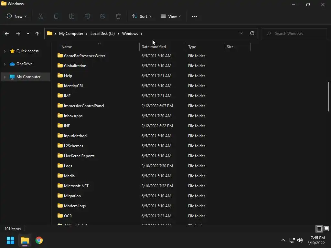Open the Sort options dropdown

(x=142, y=16)
